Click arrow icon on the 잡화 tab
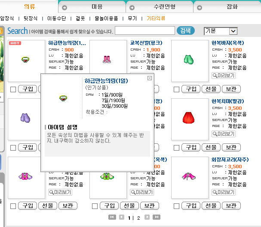Screen dimensions: 261x227 (x=200, y=8)
